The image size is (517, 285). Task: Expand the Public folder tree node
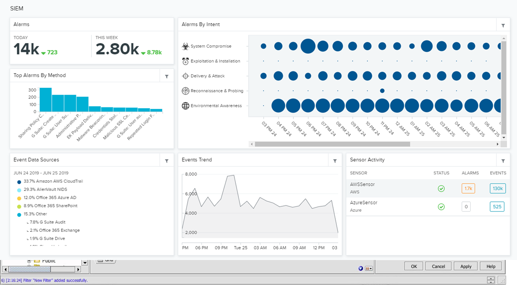[29, 261]
